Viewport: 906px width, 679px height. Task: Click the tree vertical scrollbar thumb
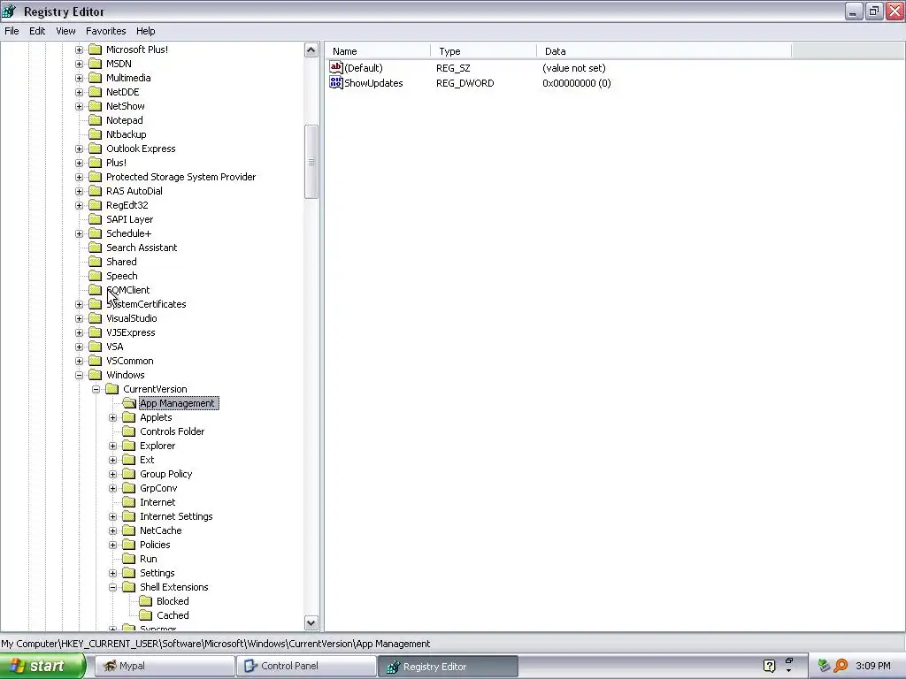[x=311, y=162]
